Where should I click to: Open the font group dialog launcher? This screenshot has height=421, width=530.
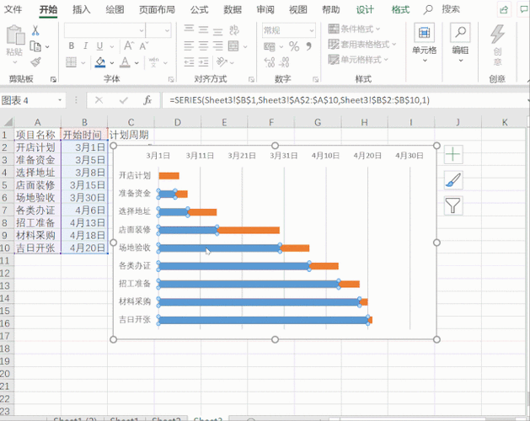(x=171, y=79)
